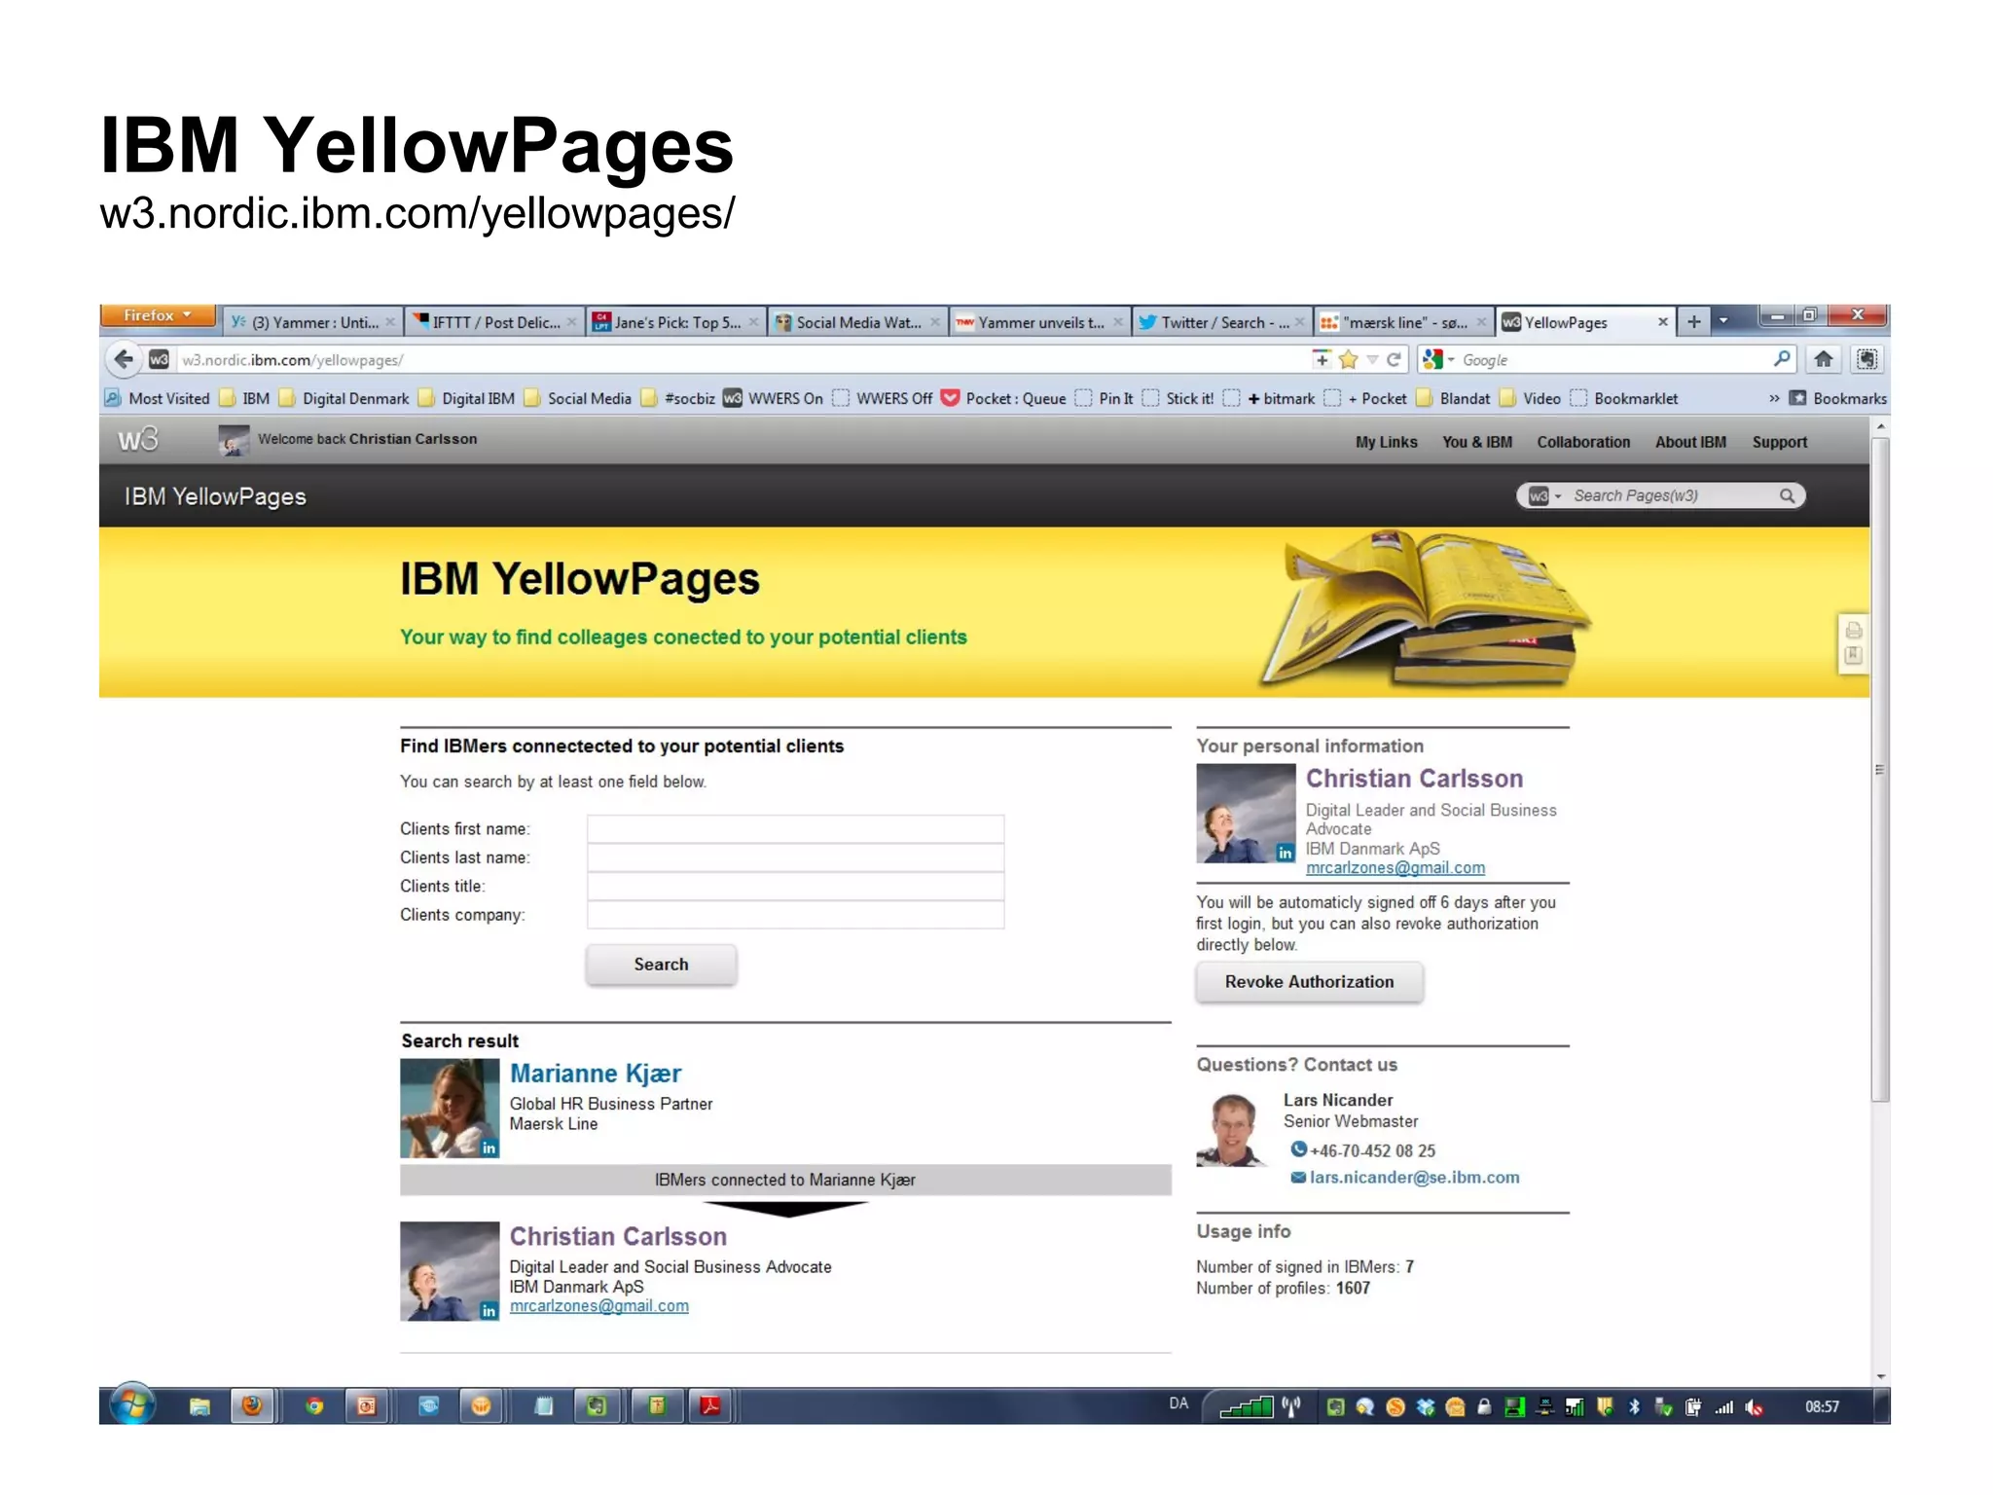Click mrcarlzones@gmail.com in search result
The image size is (1993, 1495).
pos(598,1305)
